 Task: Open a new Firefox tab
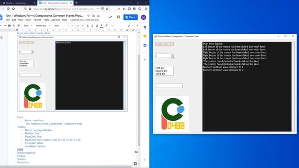(x=76, y=3)
